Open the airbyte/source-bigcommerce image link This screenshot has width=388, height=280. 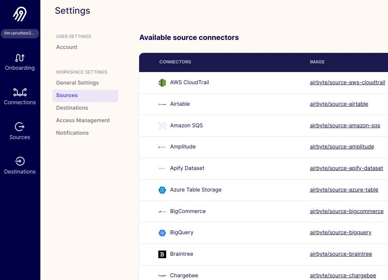[346, 211]
